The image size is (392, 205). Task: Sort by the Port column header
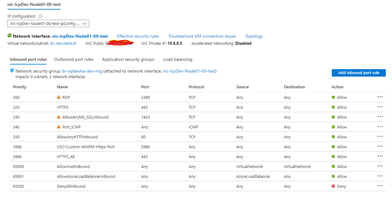tap(145, 87)
